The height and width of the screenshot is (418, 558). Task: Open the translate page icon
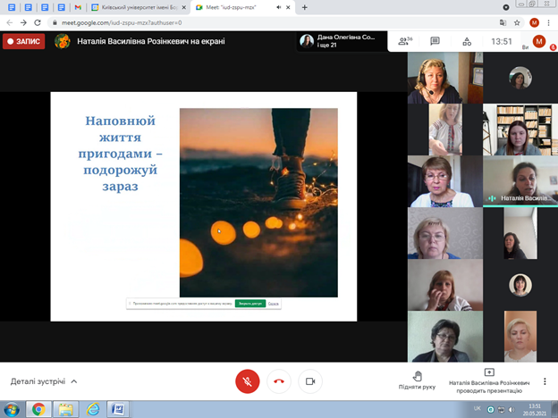(x=503, y=22)
